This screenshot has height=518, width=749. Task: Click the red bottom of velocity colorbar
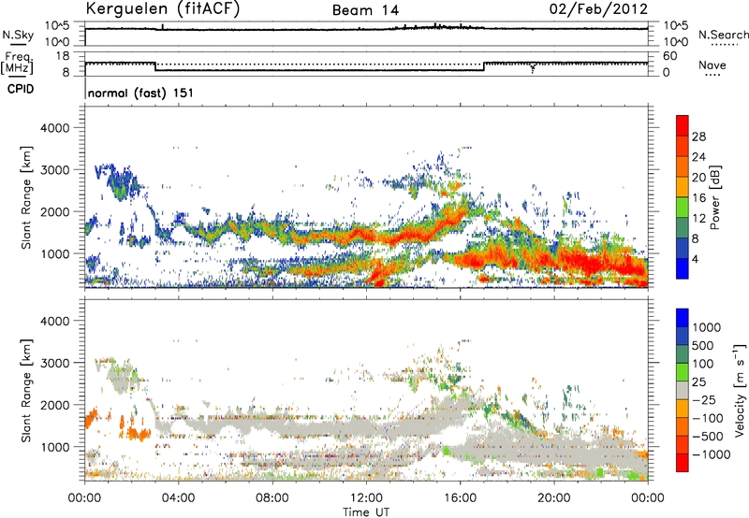click(x=683, y=463)
